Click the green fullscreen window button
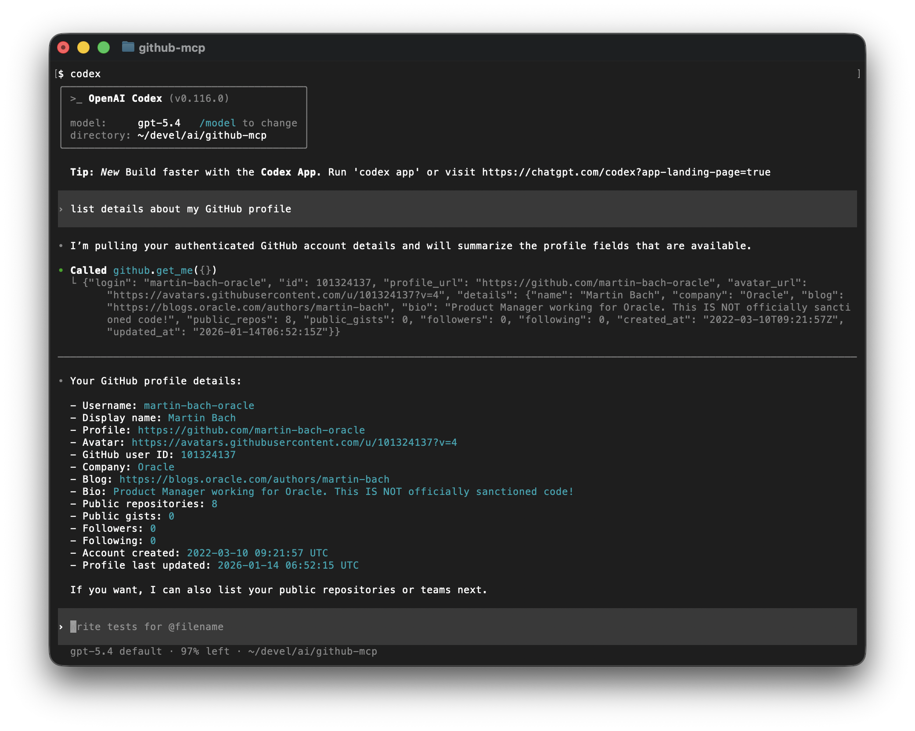 (x=104, y=47)
